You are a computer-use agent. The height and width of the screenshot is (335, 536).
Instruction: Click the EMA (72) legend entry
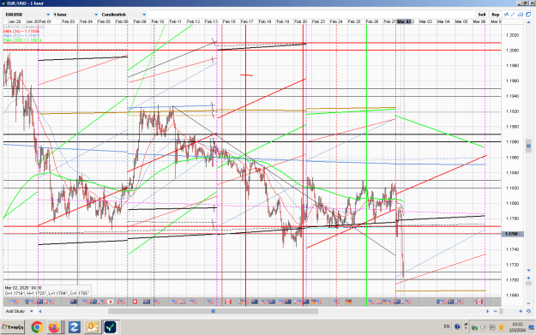[21, 36]
